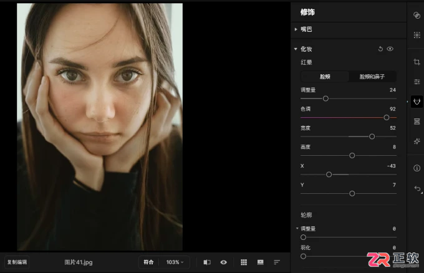
Task: Click the portrait photo in the canvas
Action: tap(100, 127)
